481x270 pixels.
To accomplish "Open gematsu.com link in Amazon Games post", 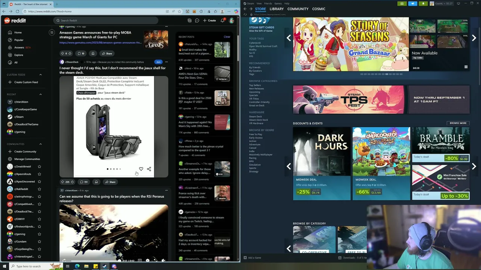I will [100, 43].
